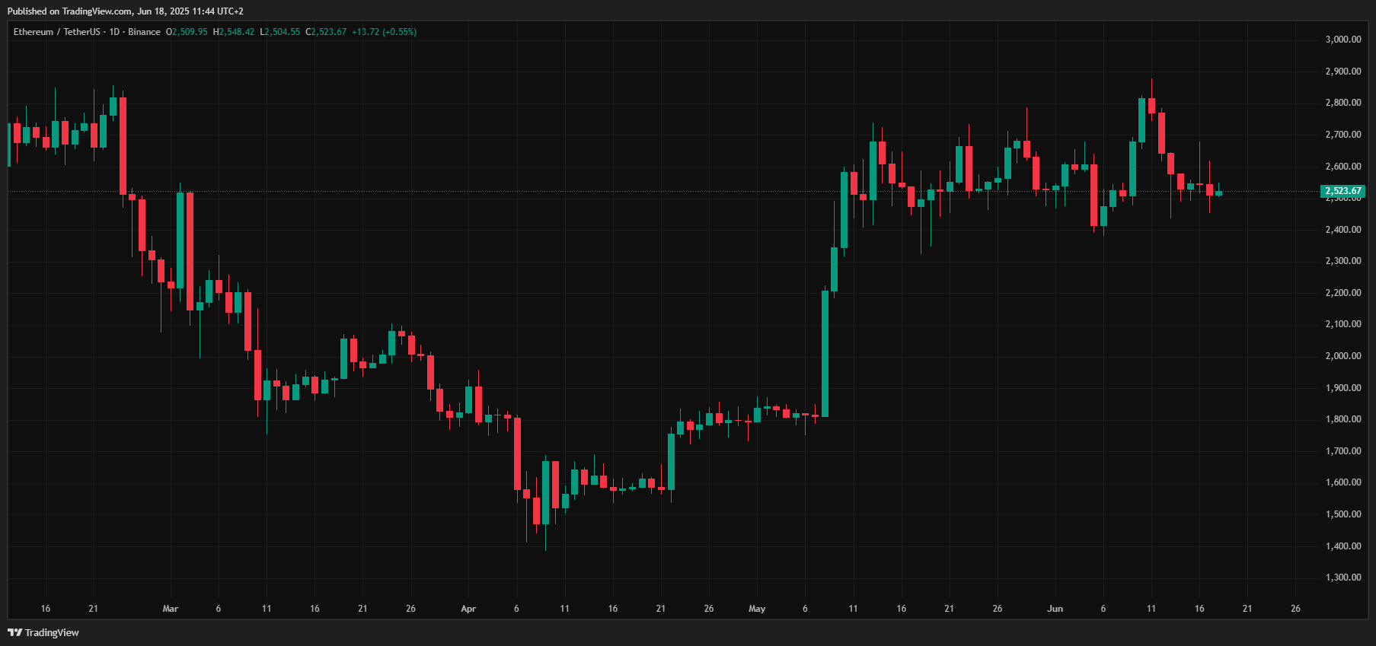Click the latest small green candle at far right
This screenshot has width=1376, height=646.
(x=1218, y=193)
